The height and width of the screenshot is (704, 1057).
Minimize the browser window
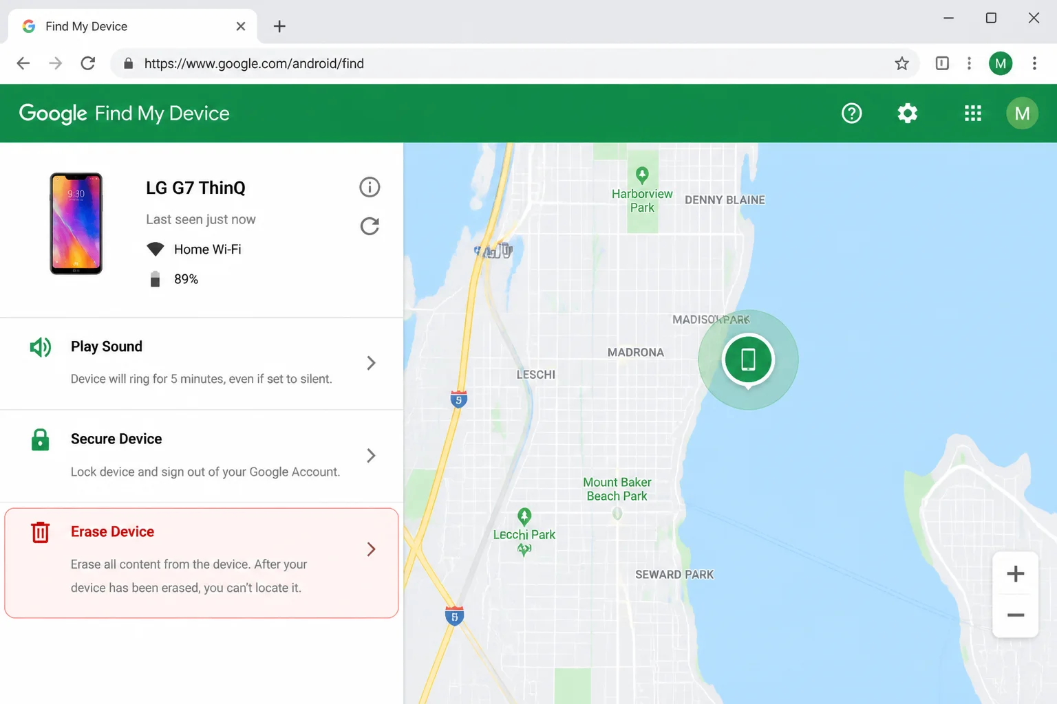coord(948,18)
